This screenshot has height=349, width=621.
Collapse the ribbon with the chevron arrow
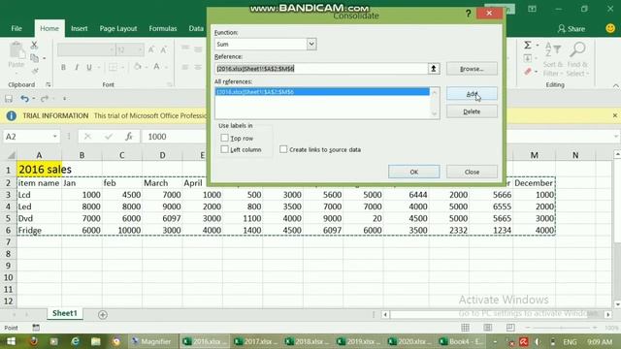tap(615, 86)
